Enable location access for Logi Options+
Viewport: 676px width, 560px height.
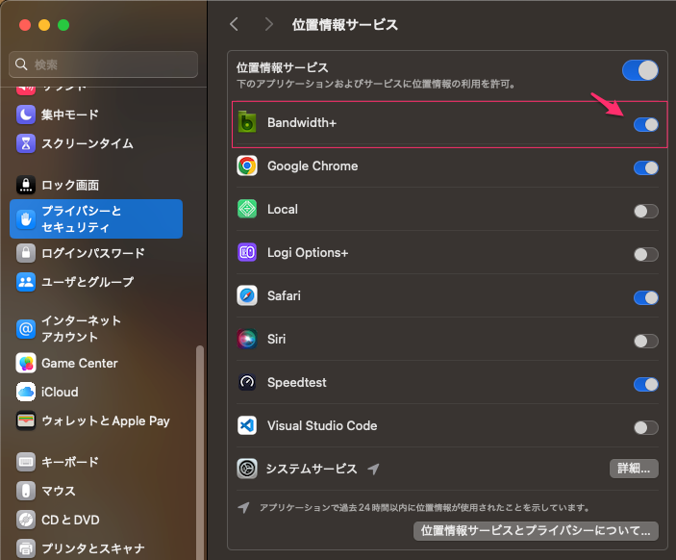[x=645, y=254]
